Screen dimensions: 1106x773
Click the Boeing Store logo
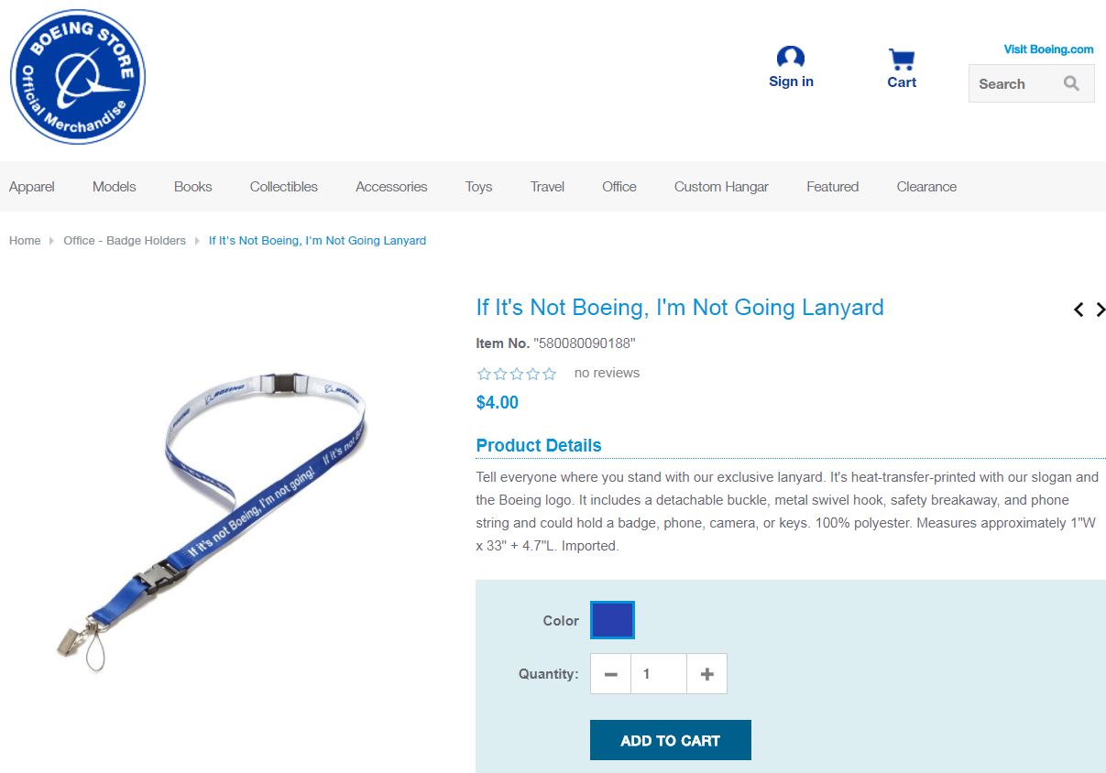78,77
